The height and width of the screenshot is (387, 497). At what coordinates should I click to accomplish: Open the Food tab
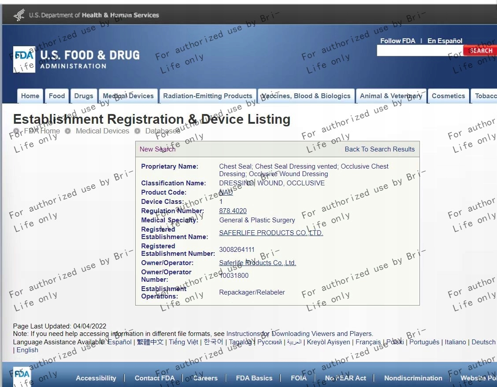[57, 96]
